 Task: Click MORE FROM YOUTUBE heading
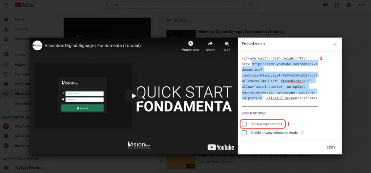(x=21, y=159)
